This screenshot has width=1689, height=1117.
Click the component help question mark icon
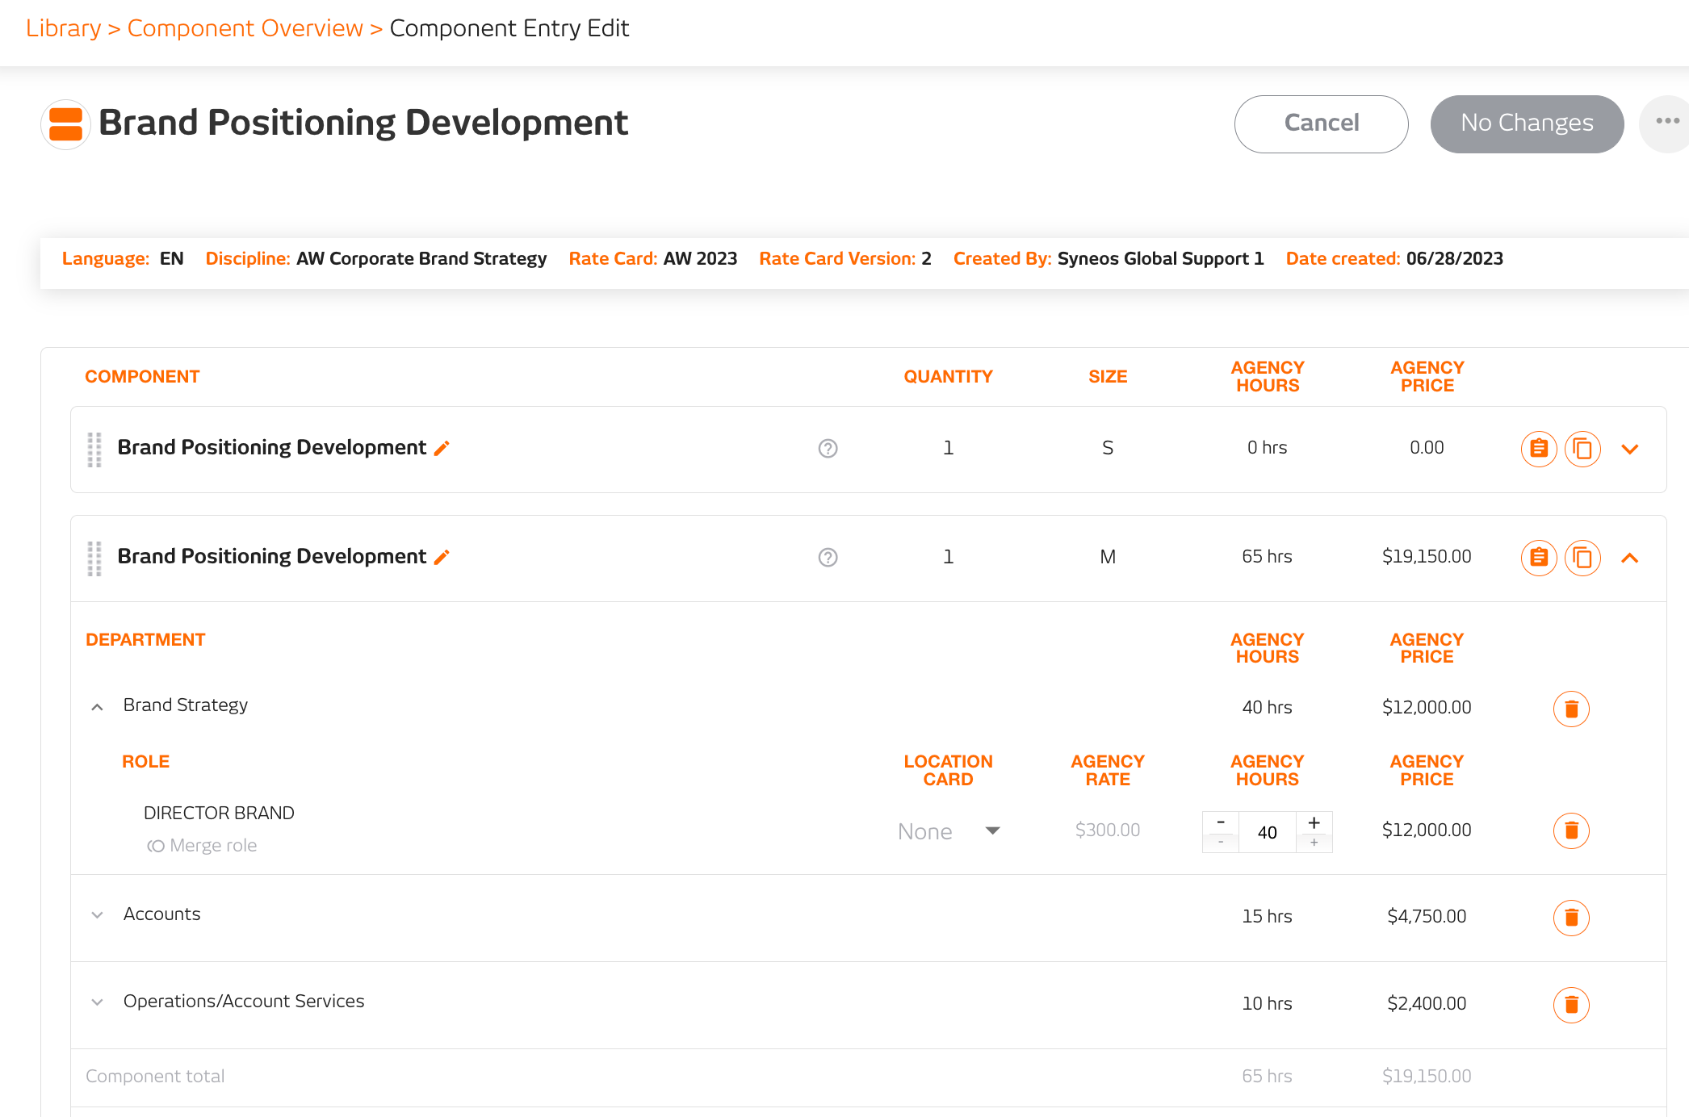tap(828, 449)
